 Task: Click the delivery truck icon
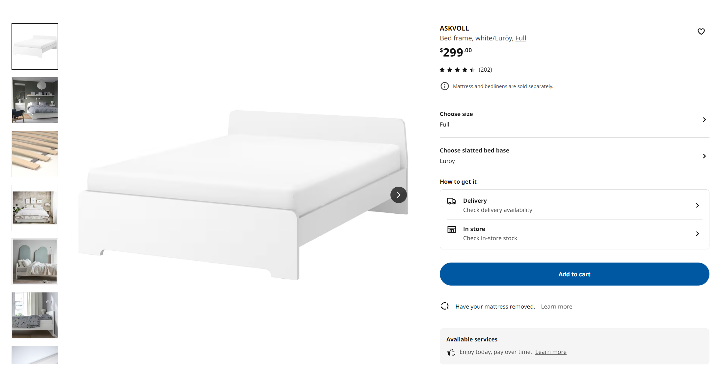451,201
